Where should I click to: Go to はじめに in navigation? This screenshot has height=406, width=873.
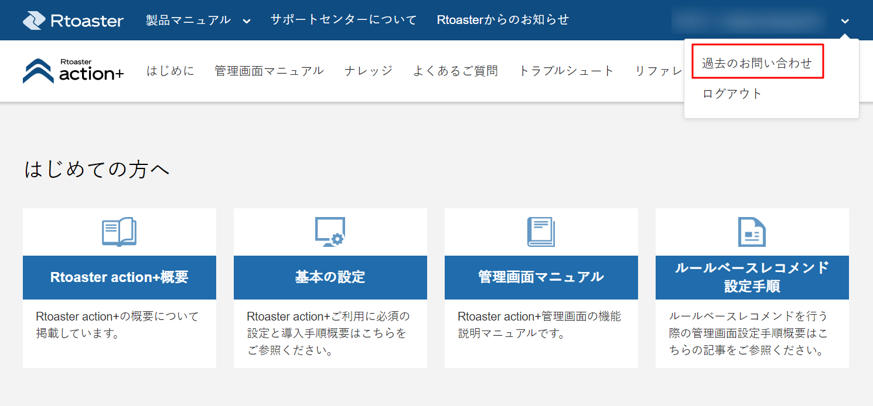(170, 71)
